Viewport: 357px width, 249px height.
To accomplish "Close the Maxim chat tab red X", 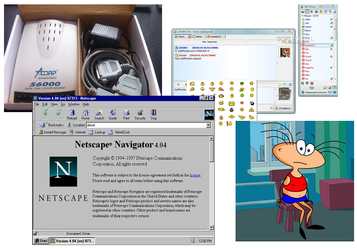I will point(189,37).
